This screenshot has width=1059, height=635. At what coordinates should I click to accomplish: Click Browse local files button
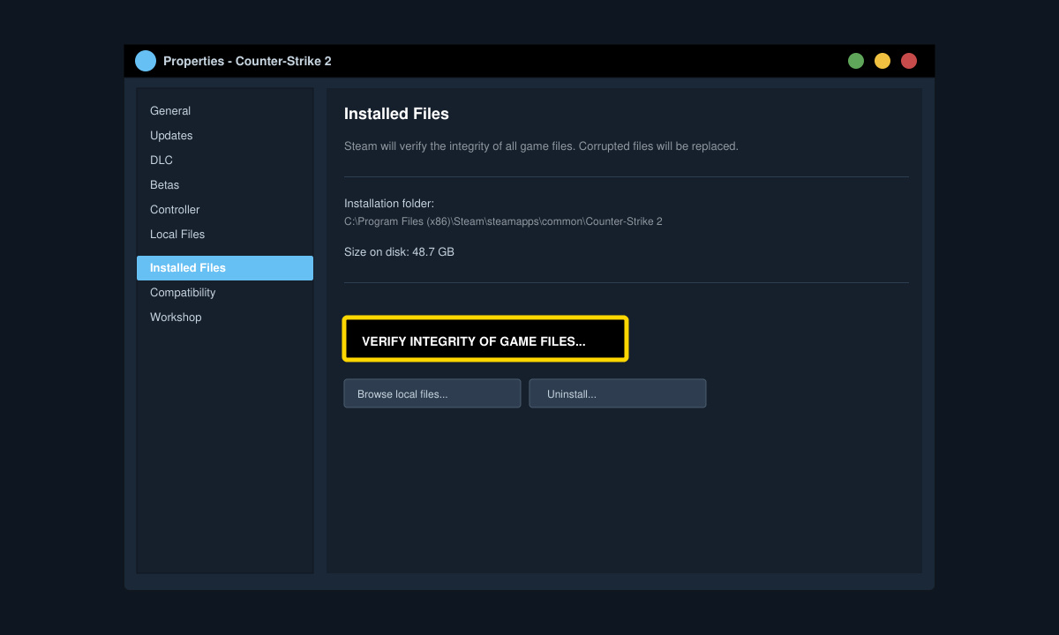tap(432, 393)
